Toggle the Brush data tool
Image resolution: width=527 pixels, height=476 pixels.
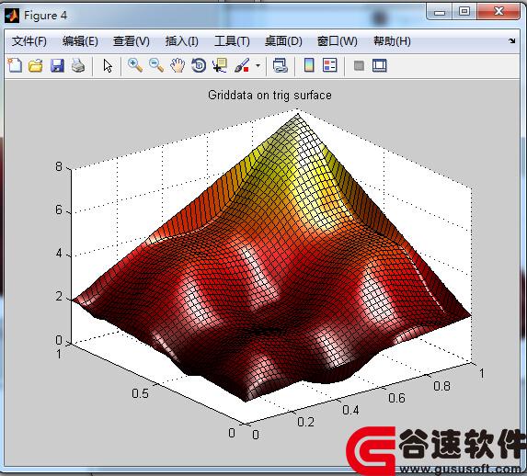tap(242, 65)
